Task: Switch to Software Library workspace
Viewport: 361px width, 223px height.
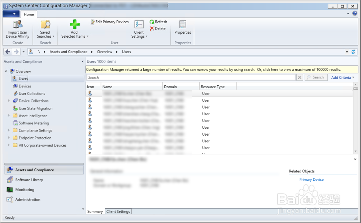Action: click(x=44, y=180)
